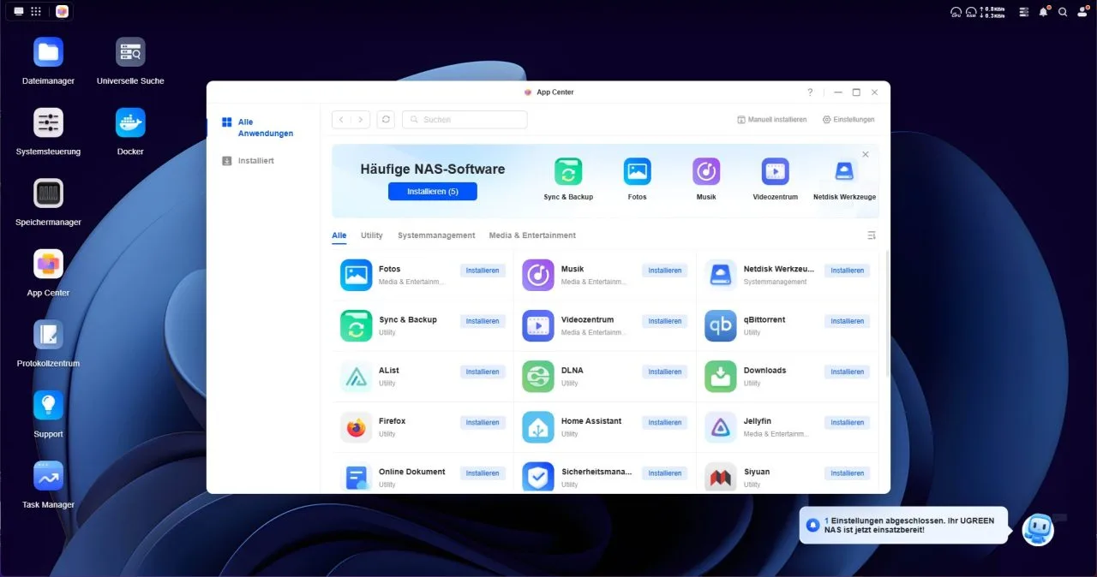
Task: Click the Videozentrum banner icon
Action: (776, 171)
